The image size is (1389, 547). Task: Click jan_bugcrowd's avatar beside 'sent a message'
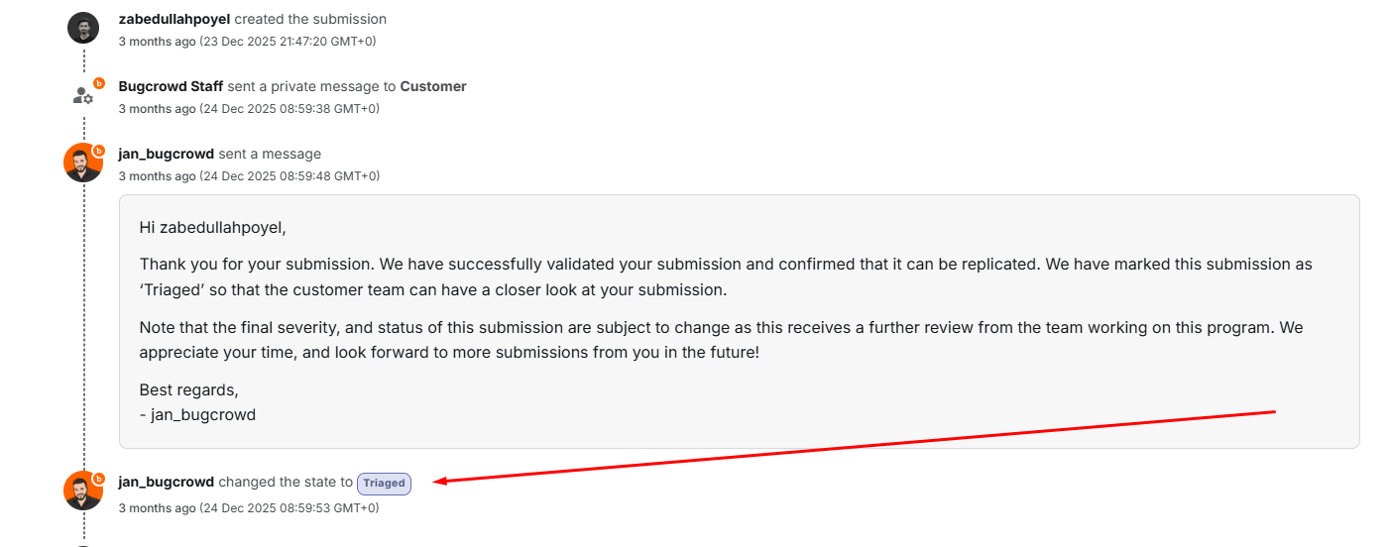(82, 164)
